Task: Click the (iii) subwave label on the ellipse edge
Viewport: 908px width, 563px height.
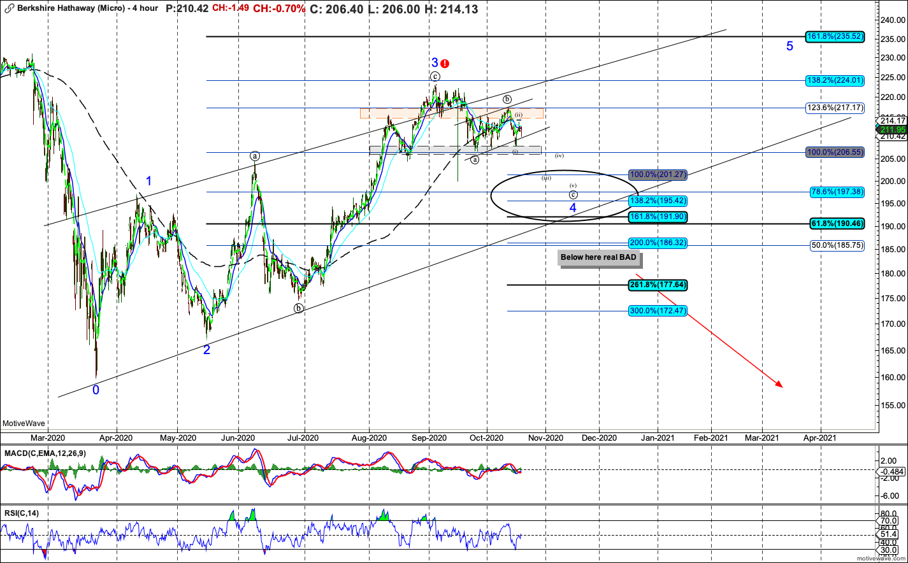Action: click(x=546, y=178)
